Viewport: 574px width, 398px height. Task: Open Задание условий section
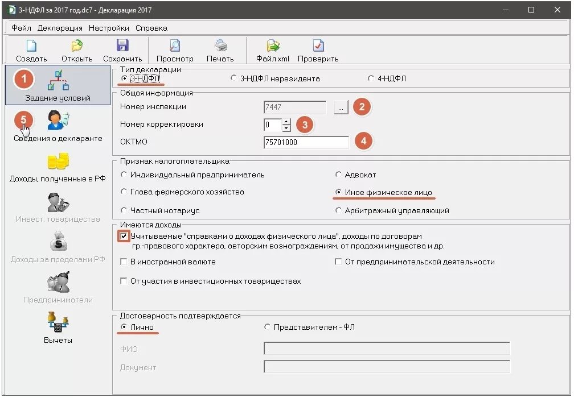58,85
